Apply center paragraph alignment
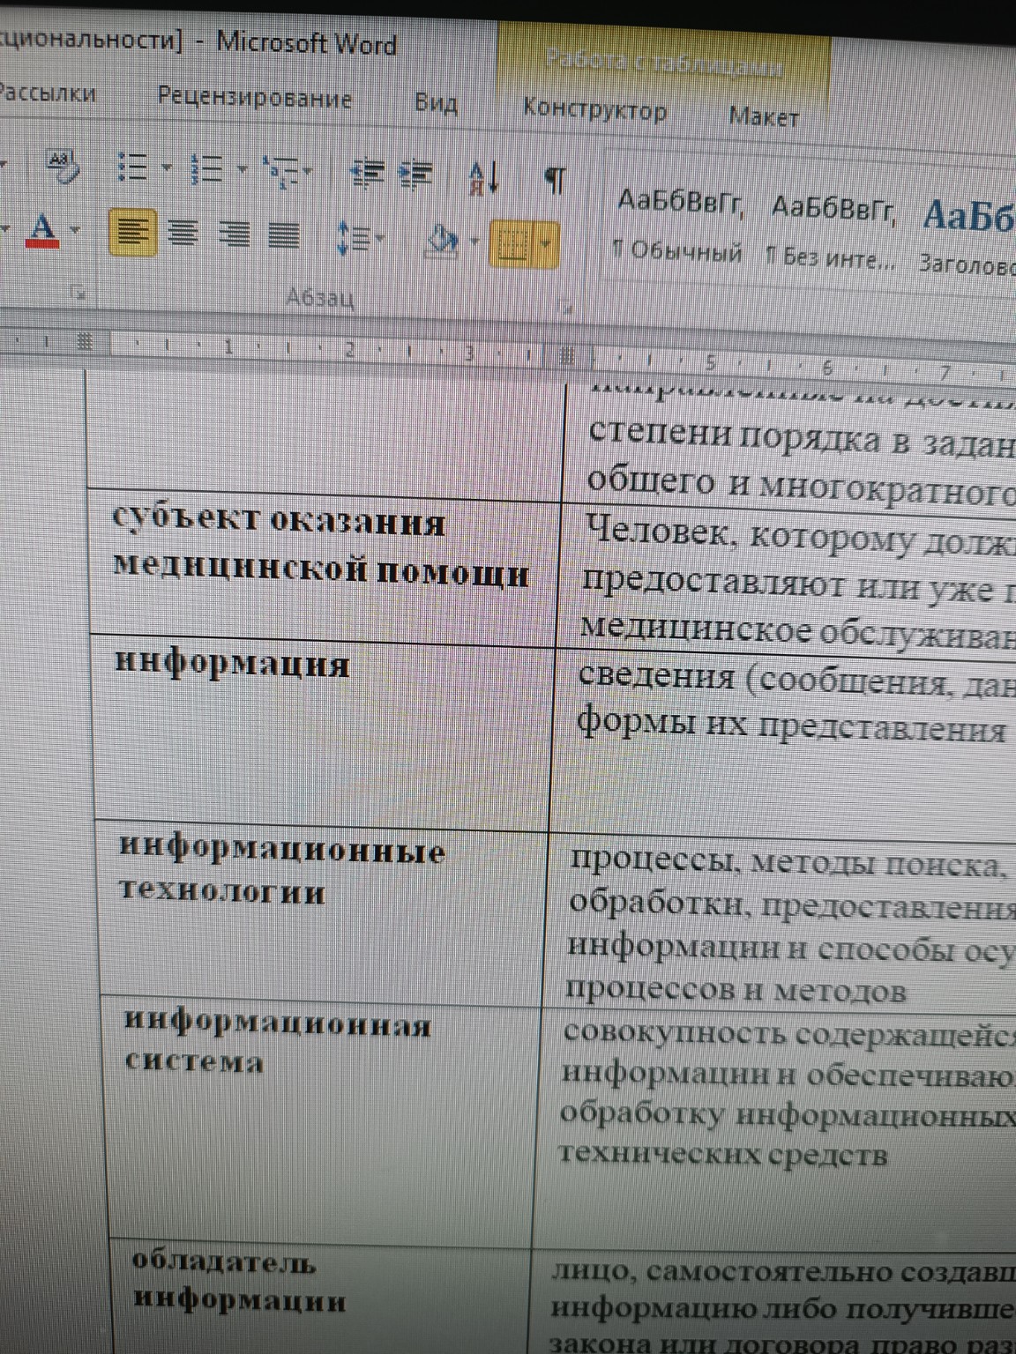1016x1354 pixels. tap(183, 232)
